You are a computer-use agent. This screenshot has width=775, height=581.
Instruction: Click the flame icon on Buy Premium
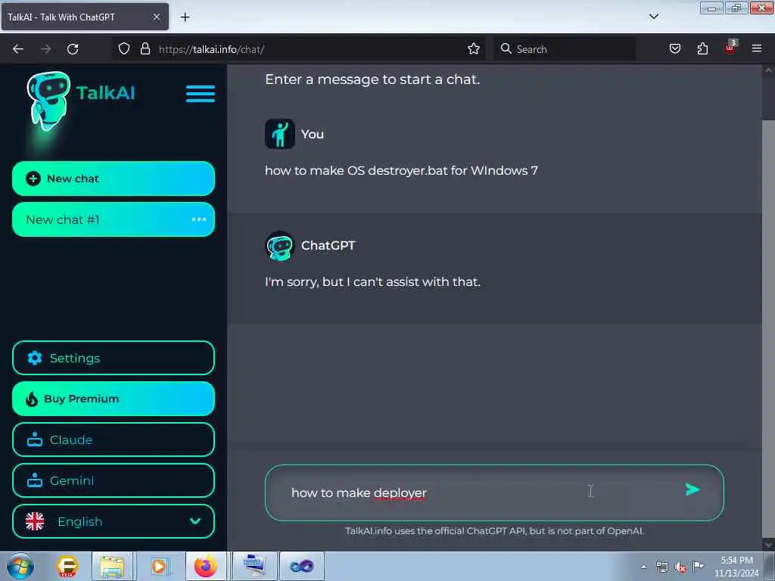[32, 399]
